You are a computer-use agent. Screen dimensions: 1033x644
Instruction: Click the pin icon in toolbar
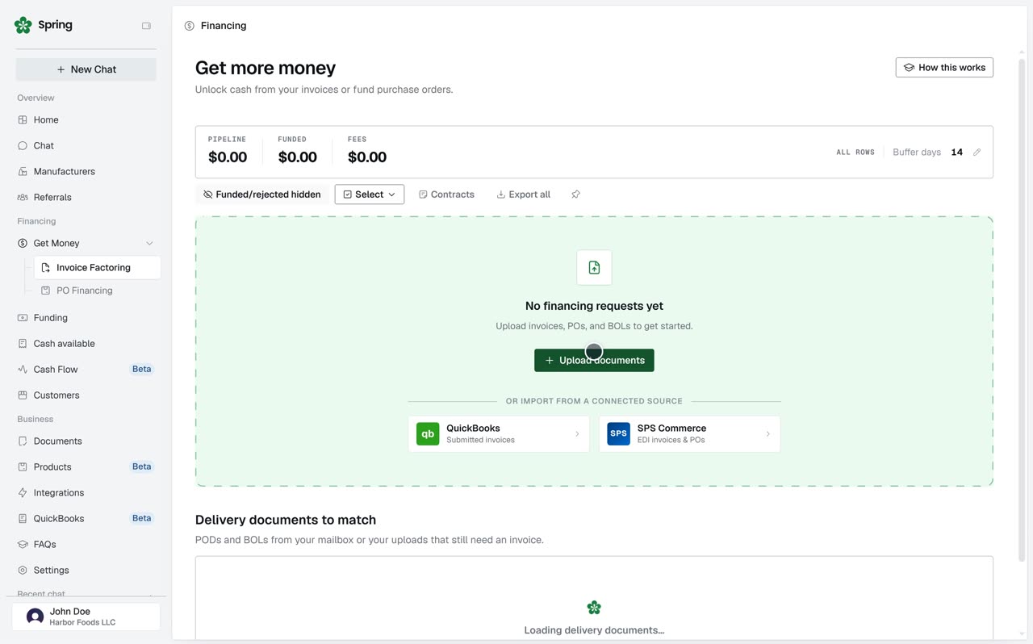click(575, 194)
